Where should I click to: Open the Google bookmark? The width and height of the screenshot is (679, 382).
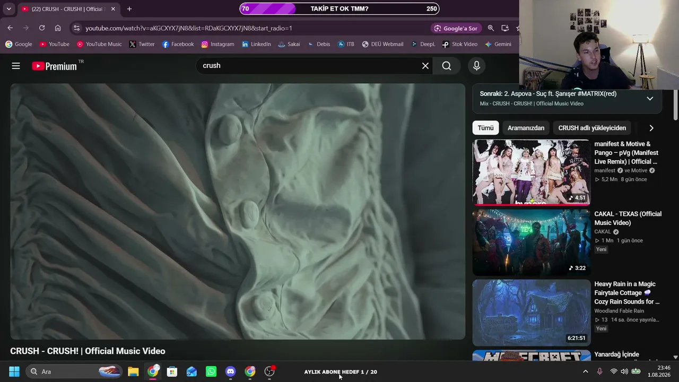pyautogui.click(x=19, y=44)
